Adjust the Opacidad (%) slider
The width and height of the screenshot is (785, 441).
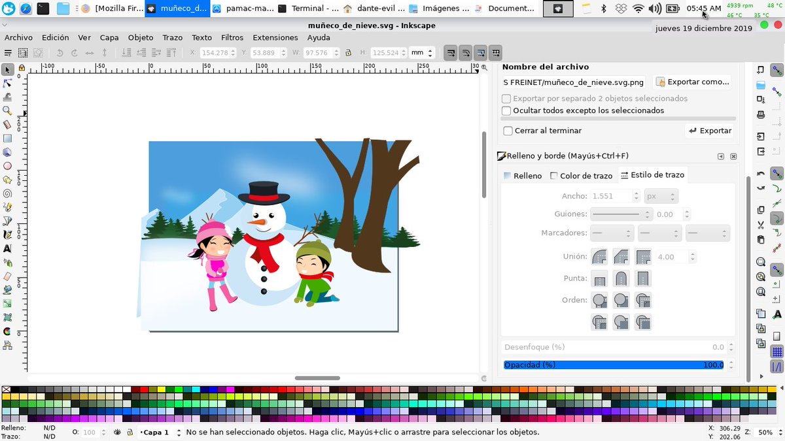coord(614,365)
